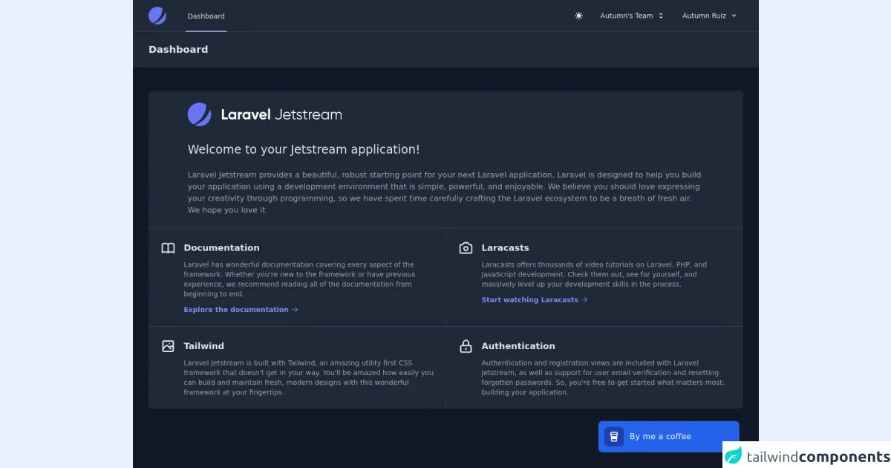Open the Laracasts heading
Image resolution: width=891 pixels, height=468 pixels.
coord(505,248)
